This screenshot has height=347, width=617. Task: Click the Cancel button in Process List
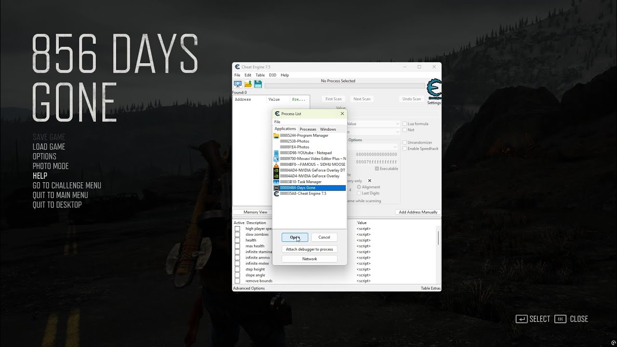pyautogui.click(x=324, y=237)
